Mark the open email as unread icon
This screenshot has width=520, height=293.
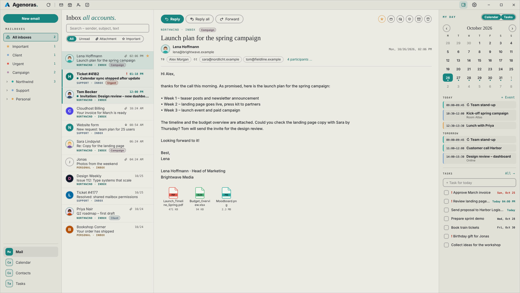tap(400, 19)
